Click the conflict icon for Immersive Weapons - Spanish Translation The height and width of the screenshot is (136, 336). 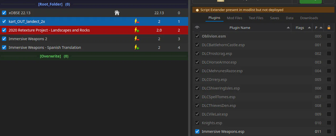coord(137,48)
